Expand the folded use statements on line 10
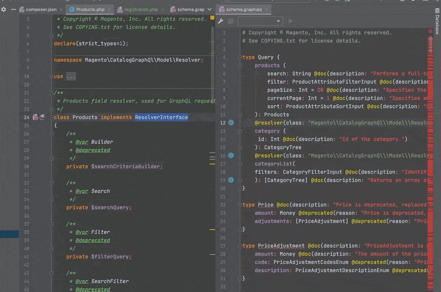The height and width of the screenshot is (292, 441). click(71, 77)
